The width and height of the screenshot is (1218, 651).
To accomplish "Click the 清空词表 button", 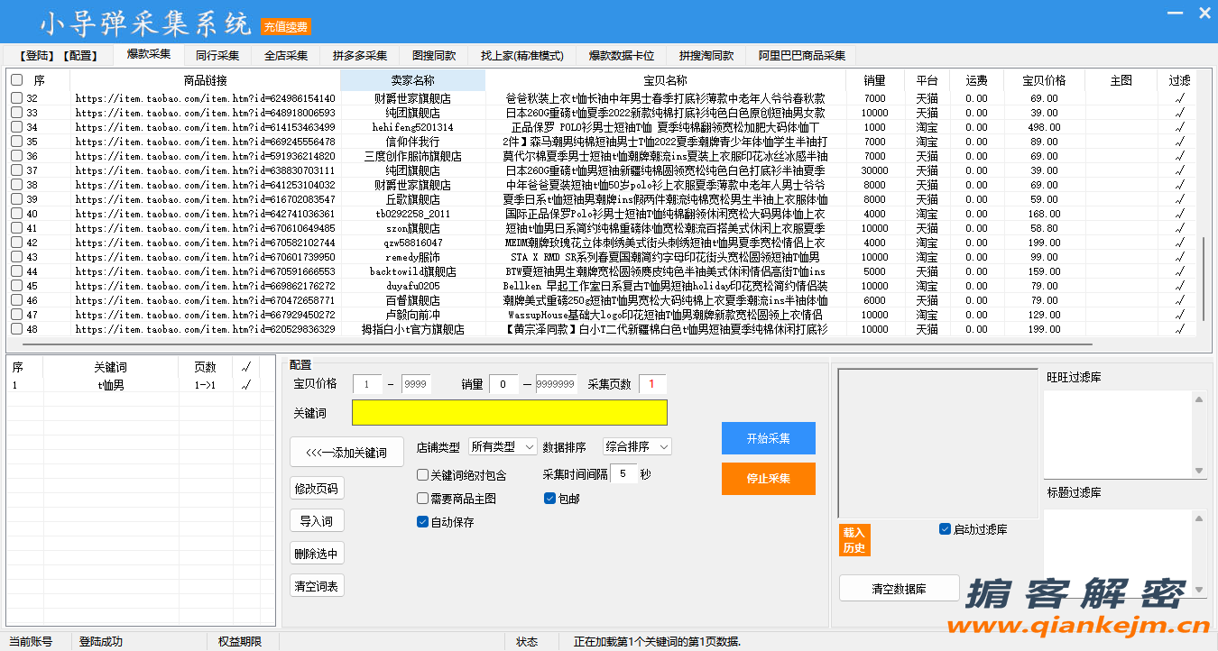I will coord(317,586).
